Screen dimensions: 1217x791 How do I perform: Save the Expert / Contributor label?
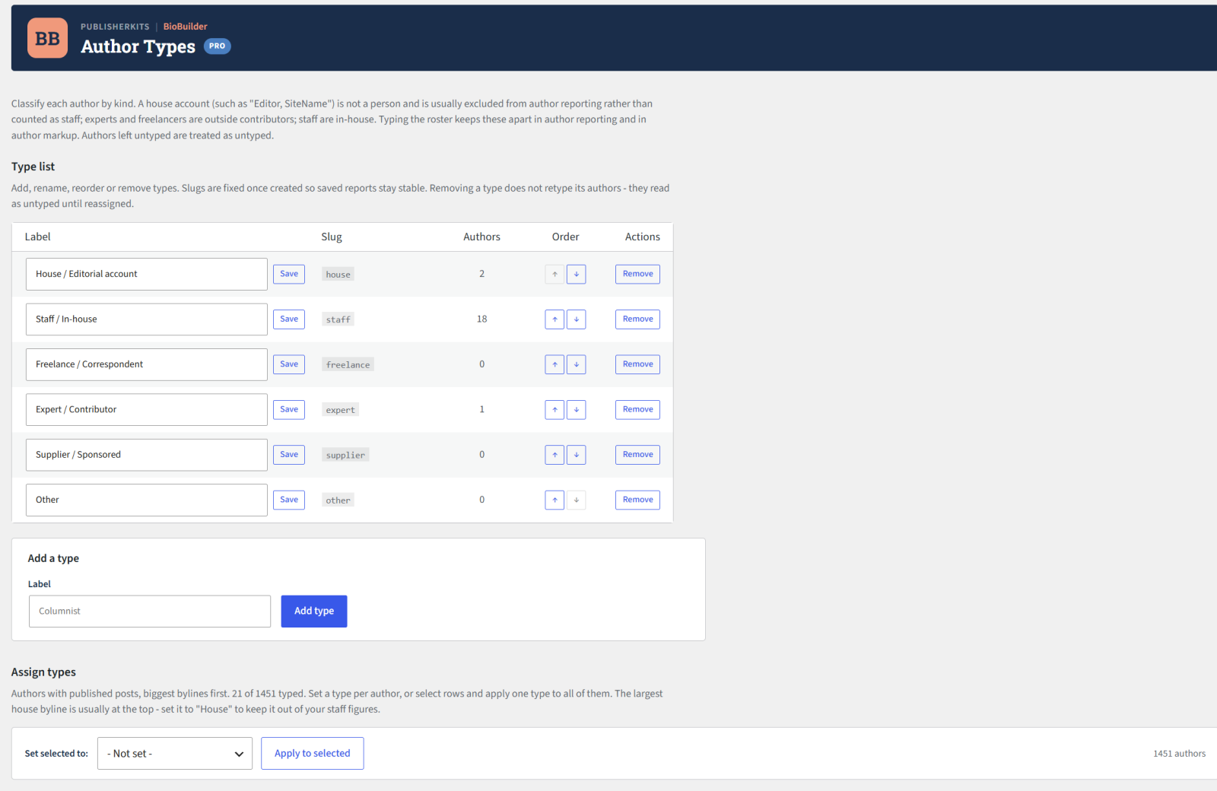coord(289,409)
